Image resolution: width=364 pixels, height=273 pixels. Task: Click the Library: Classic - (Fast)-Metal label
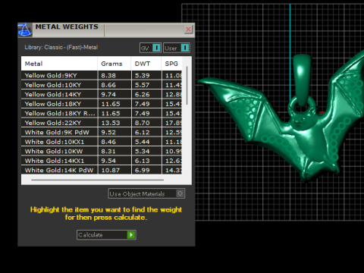(61, 47)
